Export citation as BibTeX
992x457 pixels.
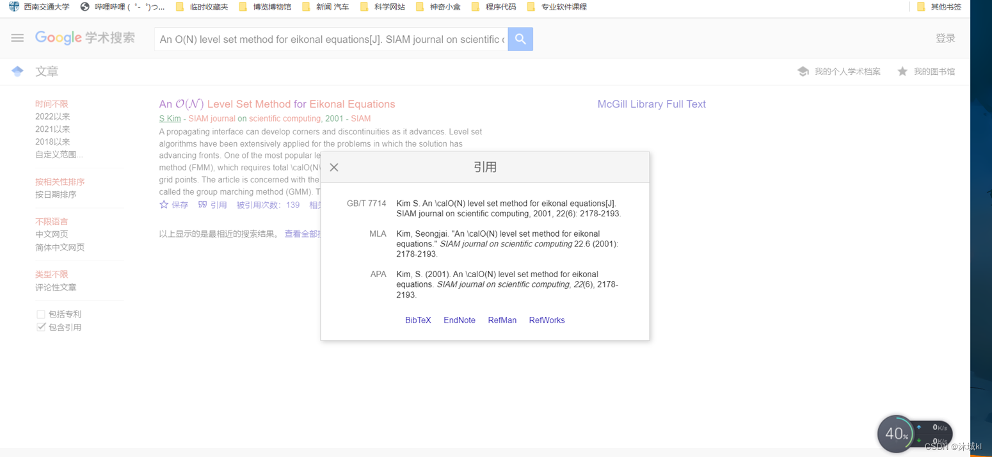click(418, 320)
